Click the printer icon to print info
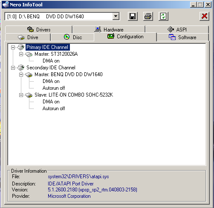This screenshot has height=208, width=214. click(148, 16)
